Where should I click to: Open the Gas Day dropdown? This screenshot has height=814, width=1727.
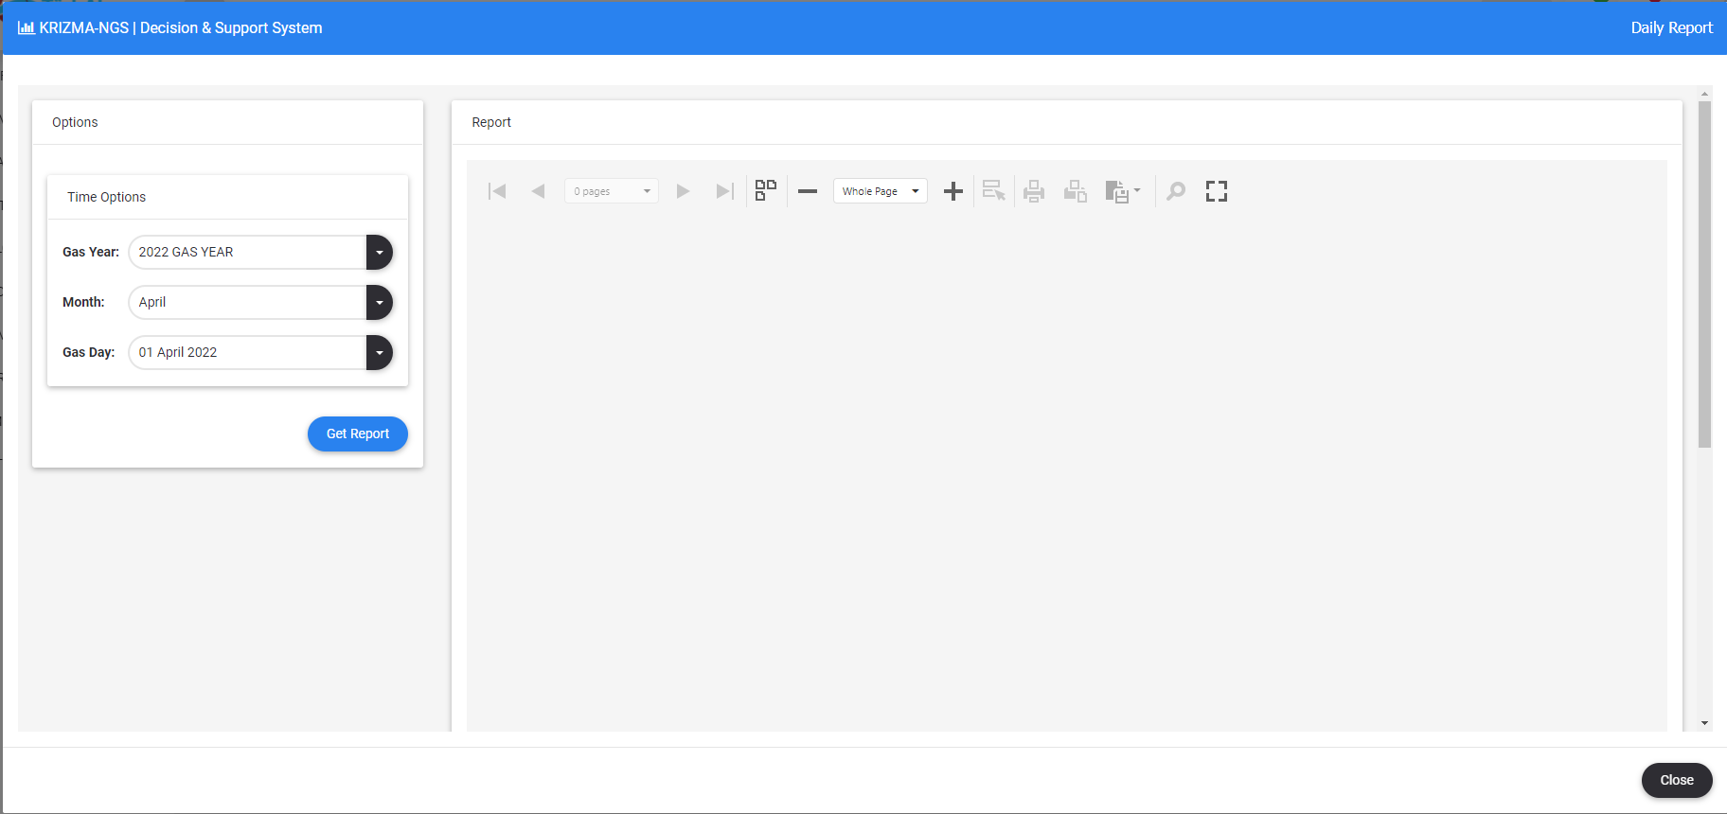pos(379,352)
